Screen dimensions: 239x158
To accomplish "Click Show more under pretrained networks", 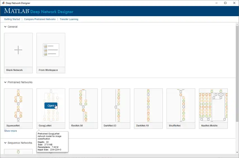I will [x=11, y=131].
